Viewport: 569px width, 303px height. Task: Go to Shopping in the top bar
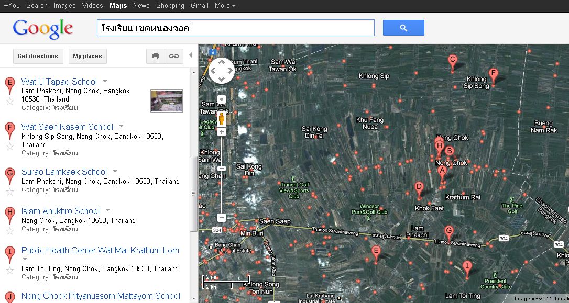[x=170, y=5]
